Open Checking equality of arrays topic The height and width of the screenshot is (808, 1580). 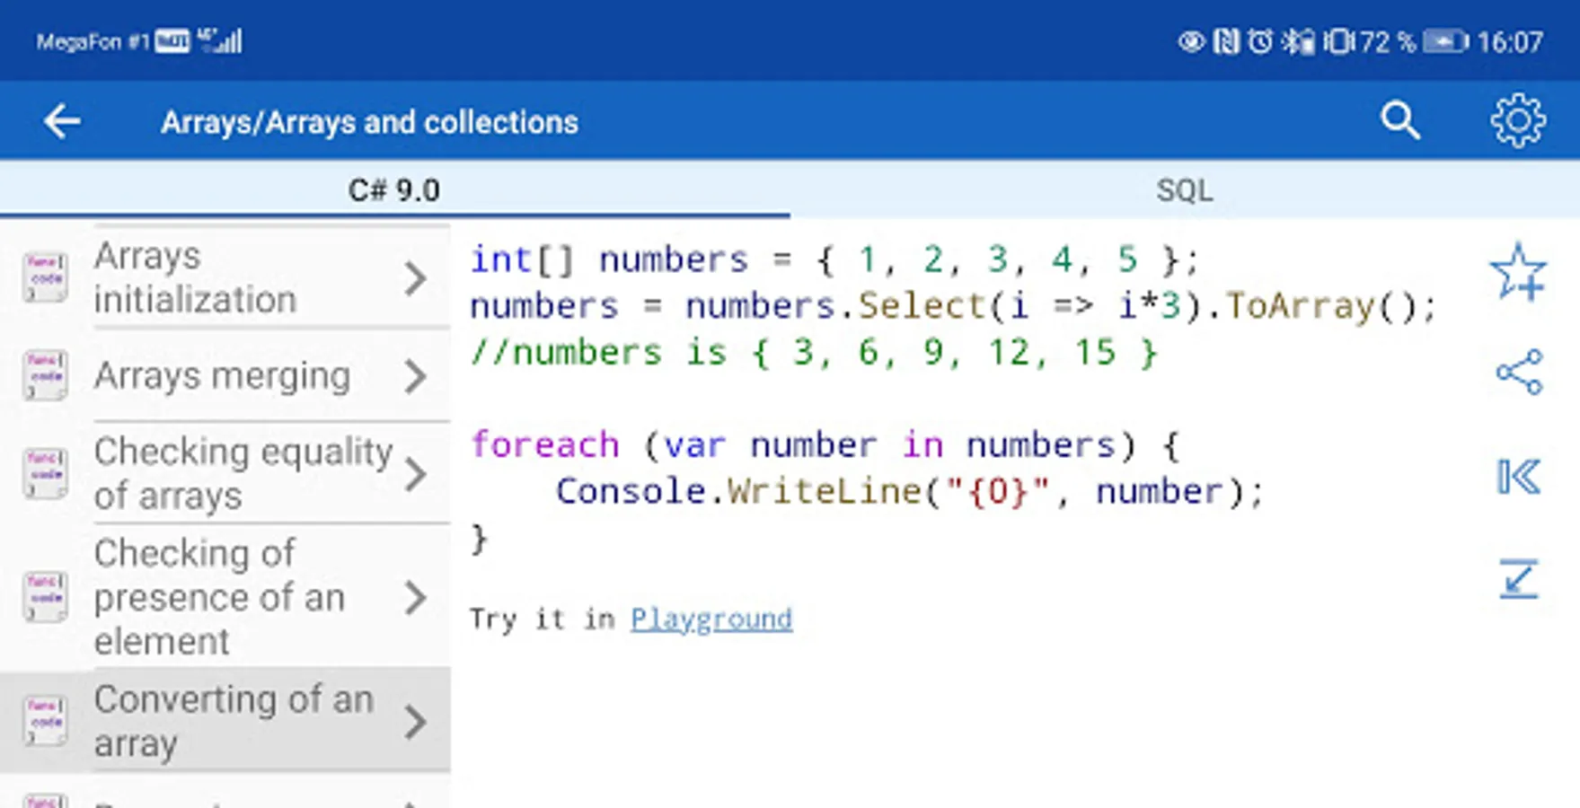225,473
